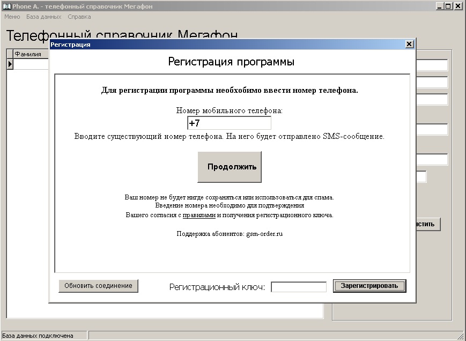Select the Фамилия column header in main window
The image size is (466, 341).
[x=31, y=54]
